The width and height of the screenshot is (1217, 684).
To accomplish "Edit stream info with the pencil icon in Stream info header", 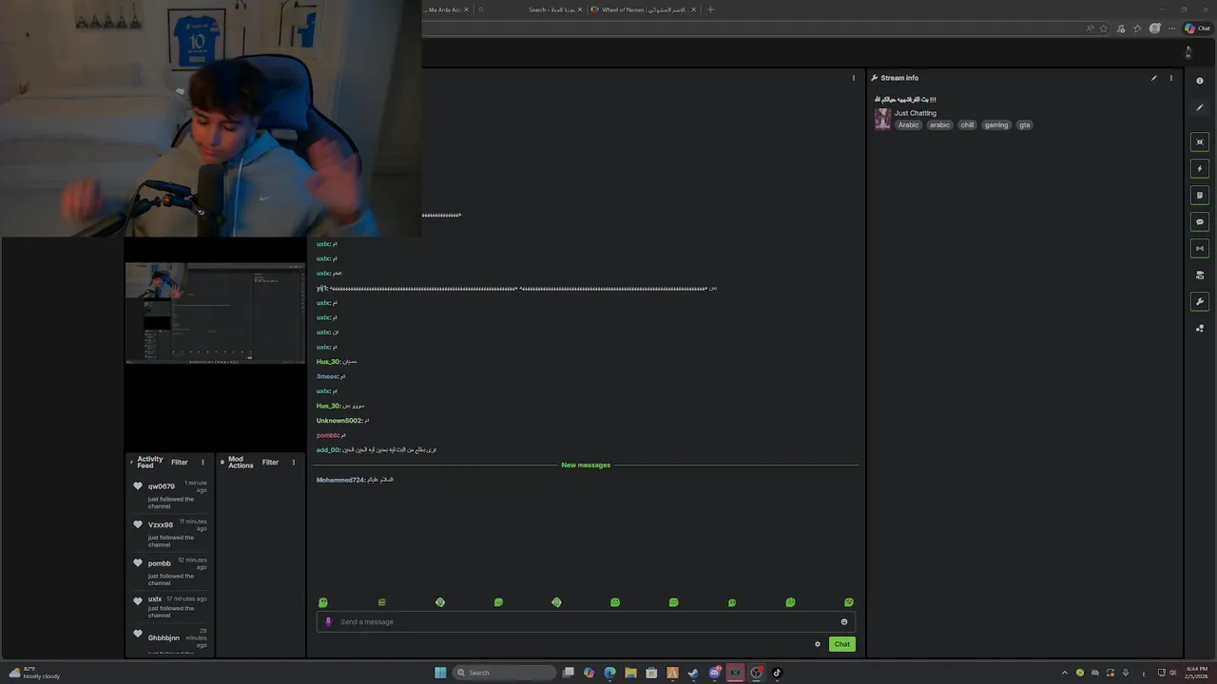I will (x=1154, y=78).
